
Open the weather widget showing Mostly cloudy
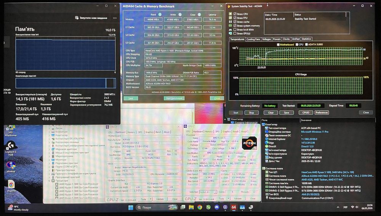[18, 208]
